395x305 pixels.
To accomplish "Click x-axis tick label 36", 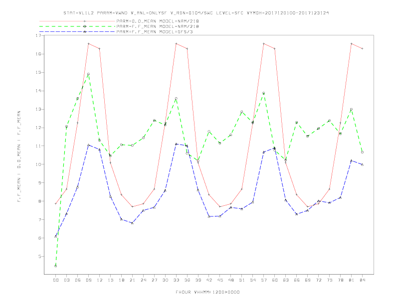I will (187, 280).
